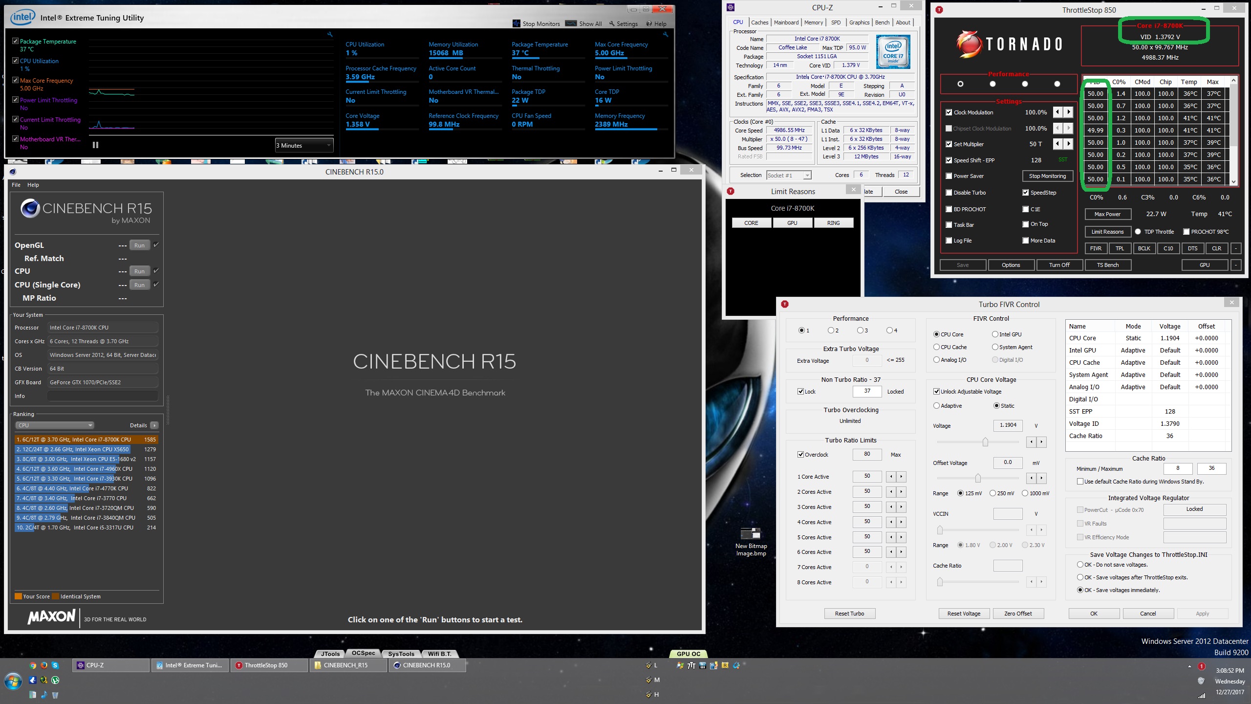Click Reset Turbo button in Turbo FIVR Control
This screenshot has height=704, width=1251.
[851, 613]
